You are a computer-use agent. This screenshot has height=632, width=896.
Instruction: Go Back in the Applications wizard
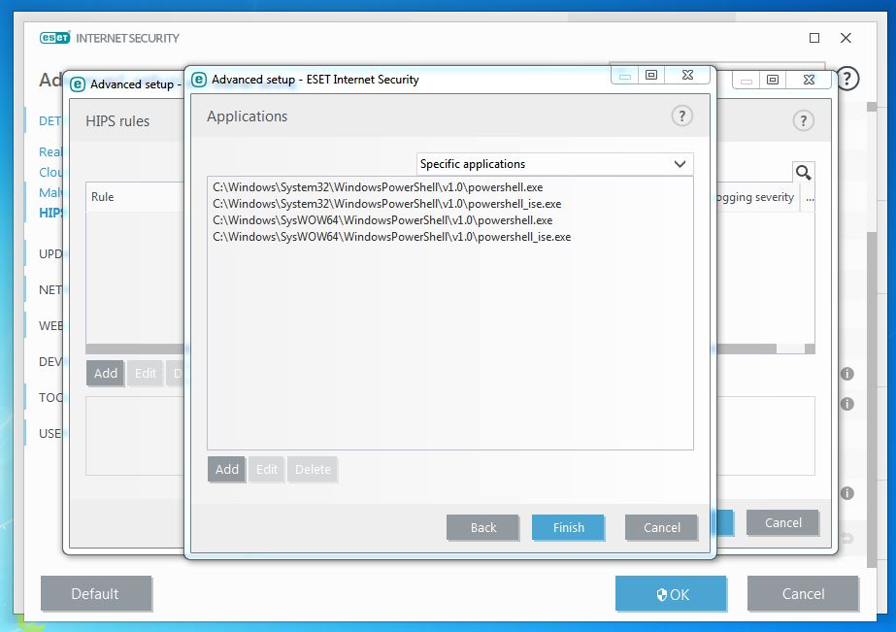point(482,527)
